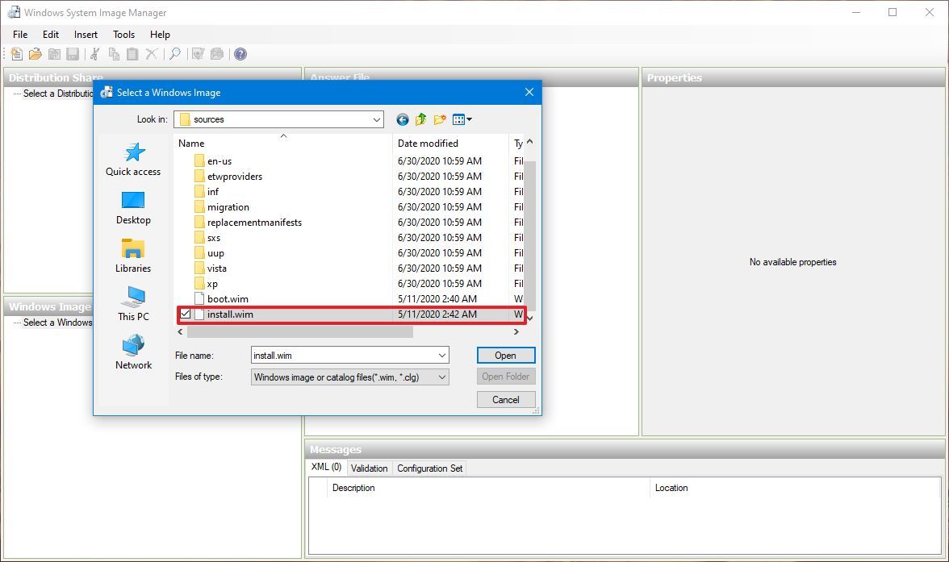This screenshot has height=562, width=949.
Task: Click the horizontal scrollbar left arrow
Action: (181, 331)
